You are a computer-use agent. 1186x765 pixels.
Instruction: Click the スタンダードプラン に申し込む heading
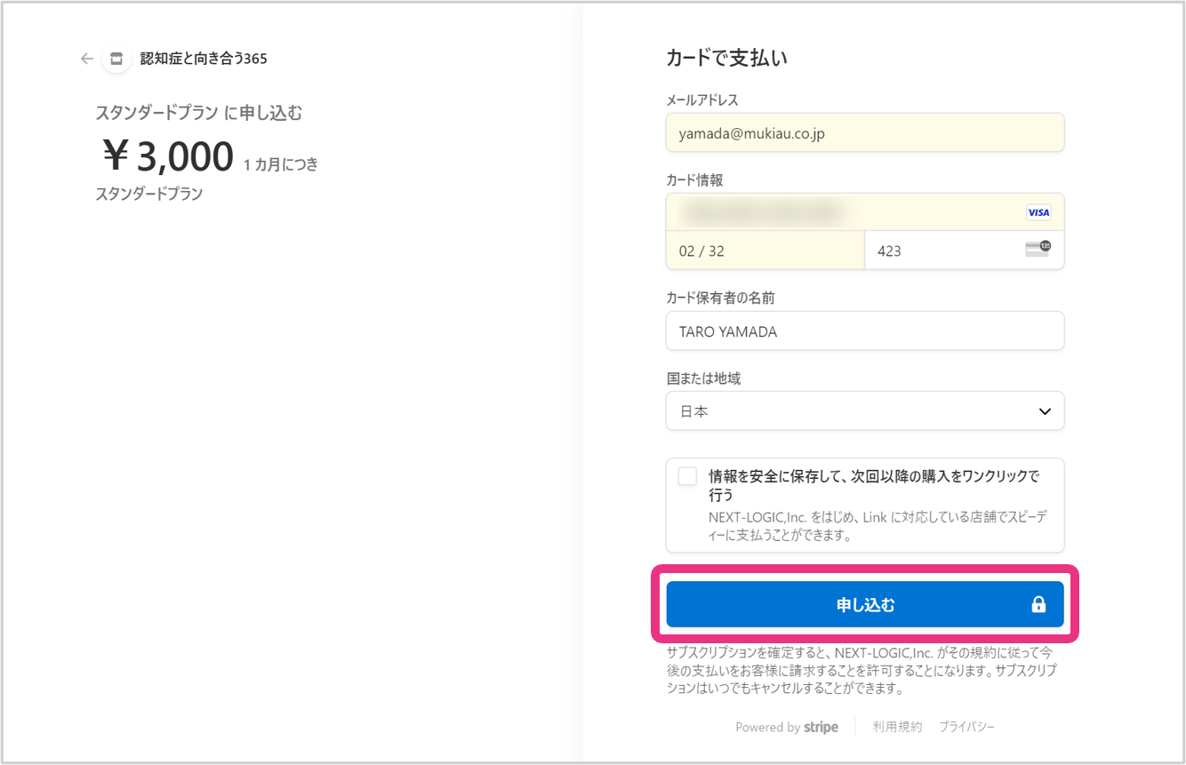point(199,113)
